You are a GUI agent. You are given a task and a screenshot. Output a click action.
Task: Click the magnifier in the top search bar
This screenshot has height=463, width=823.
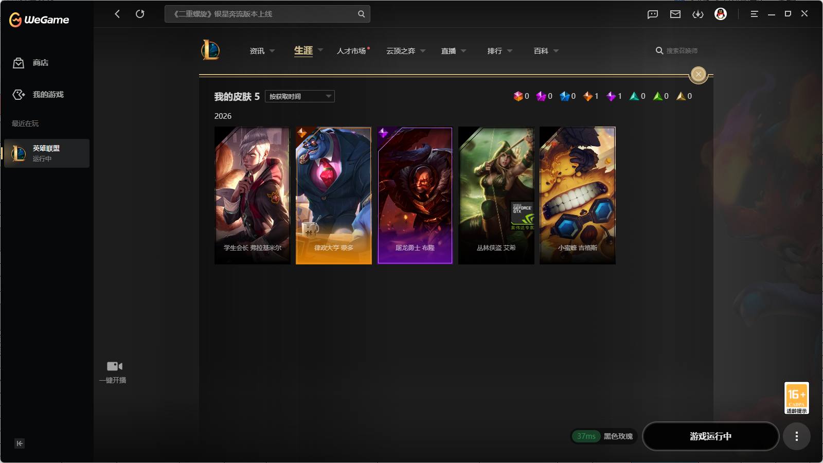361,14
